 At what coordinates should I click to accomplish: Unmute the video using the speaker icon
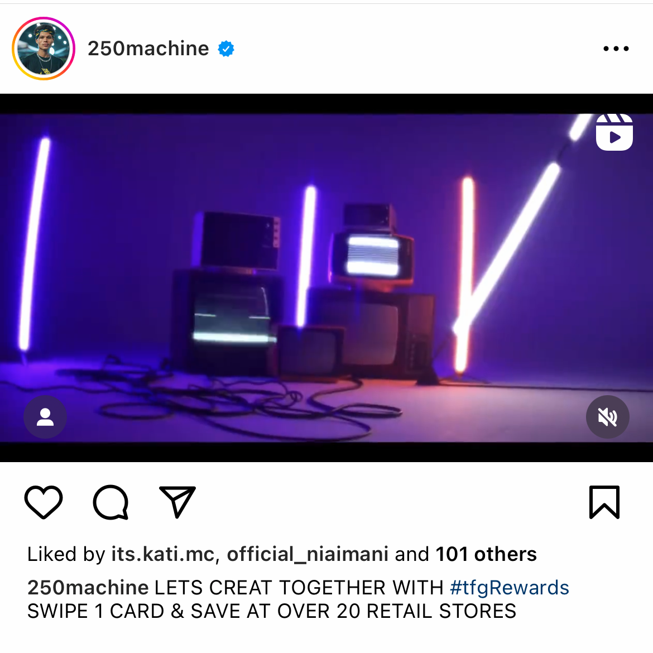click(608, 417)
